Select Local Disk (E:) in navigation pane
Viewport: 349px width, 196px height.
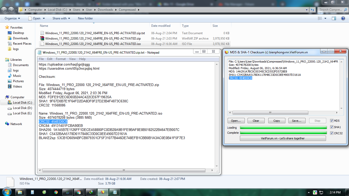point(22,113)
